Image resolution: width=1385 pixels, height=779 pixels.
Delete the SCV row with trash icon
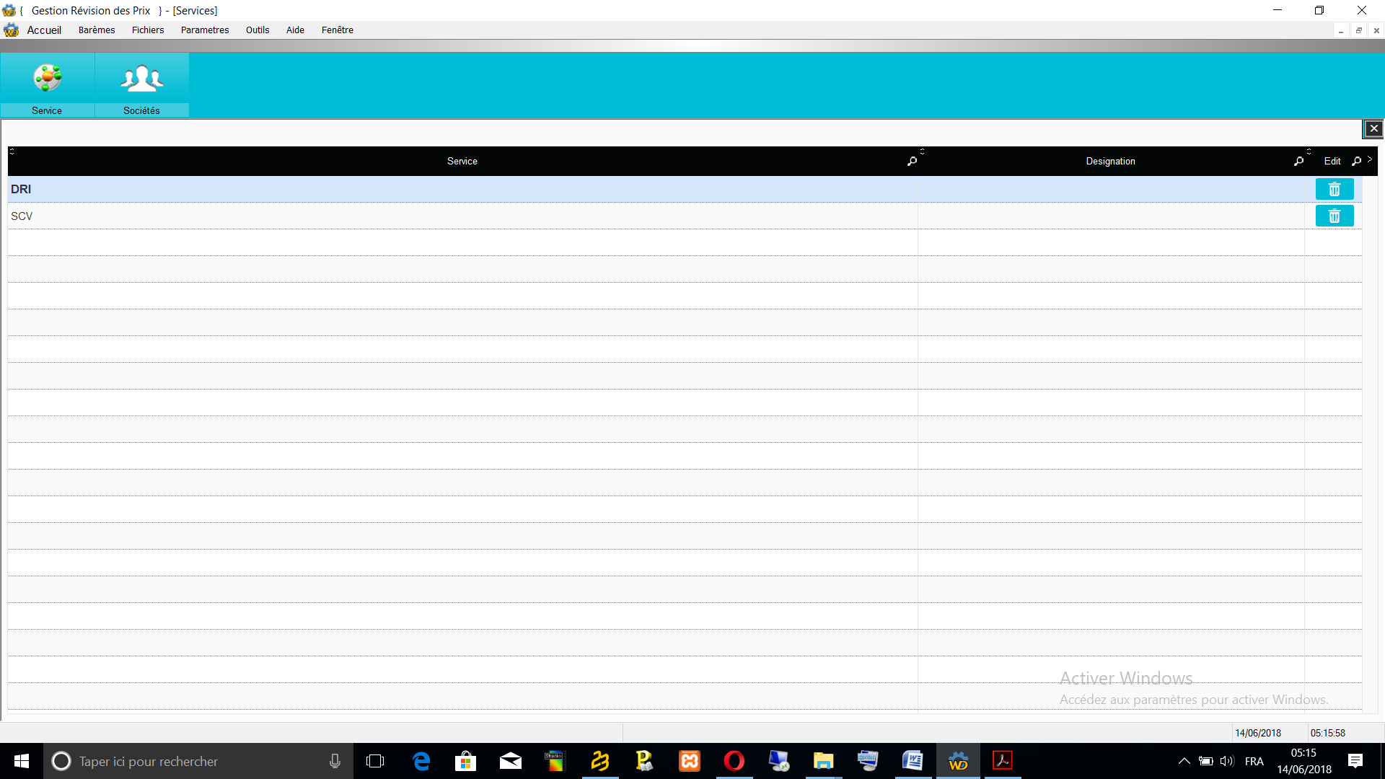click(1334, 216)
